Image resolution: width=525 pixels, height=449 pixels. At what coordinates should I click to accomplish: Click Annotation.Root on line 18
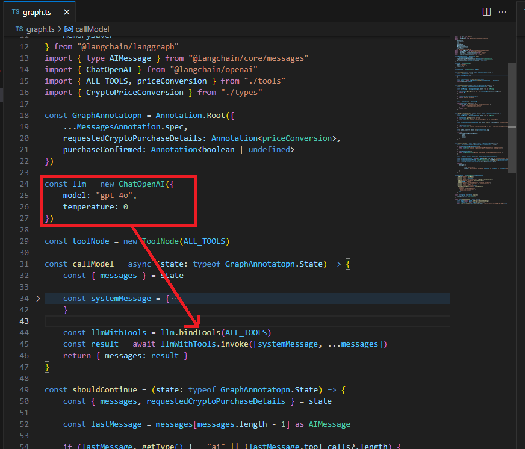coord(190,115)
